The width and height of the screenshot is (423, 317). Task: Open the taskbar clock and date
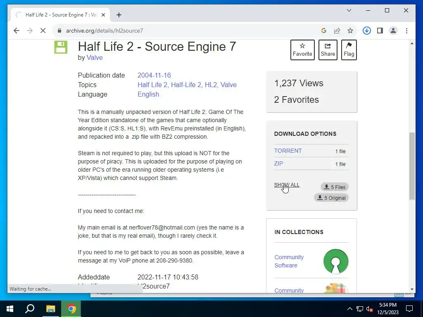[387, 309]
